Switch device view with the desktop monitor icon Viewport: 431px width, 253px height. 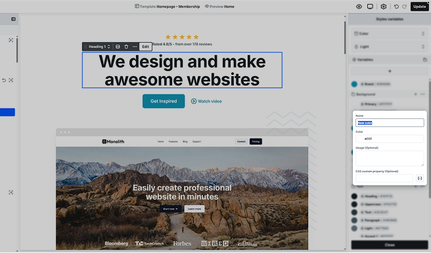click(370, 7)
